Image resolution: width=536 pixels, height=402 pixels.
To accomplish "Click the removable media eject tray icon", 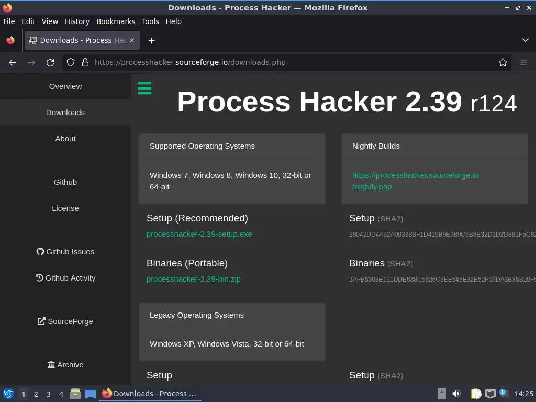I will tap(442, 394).
